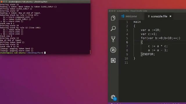
Task: Open the Debug bug icon in VS Code
Action: [x=113, y=50]
